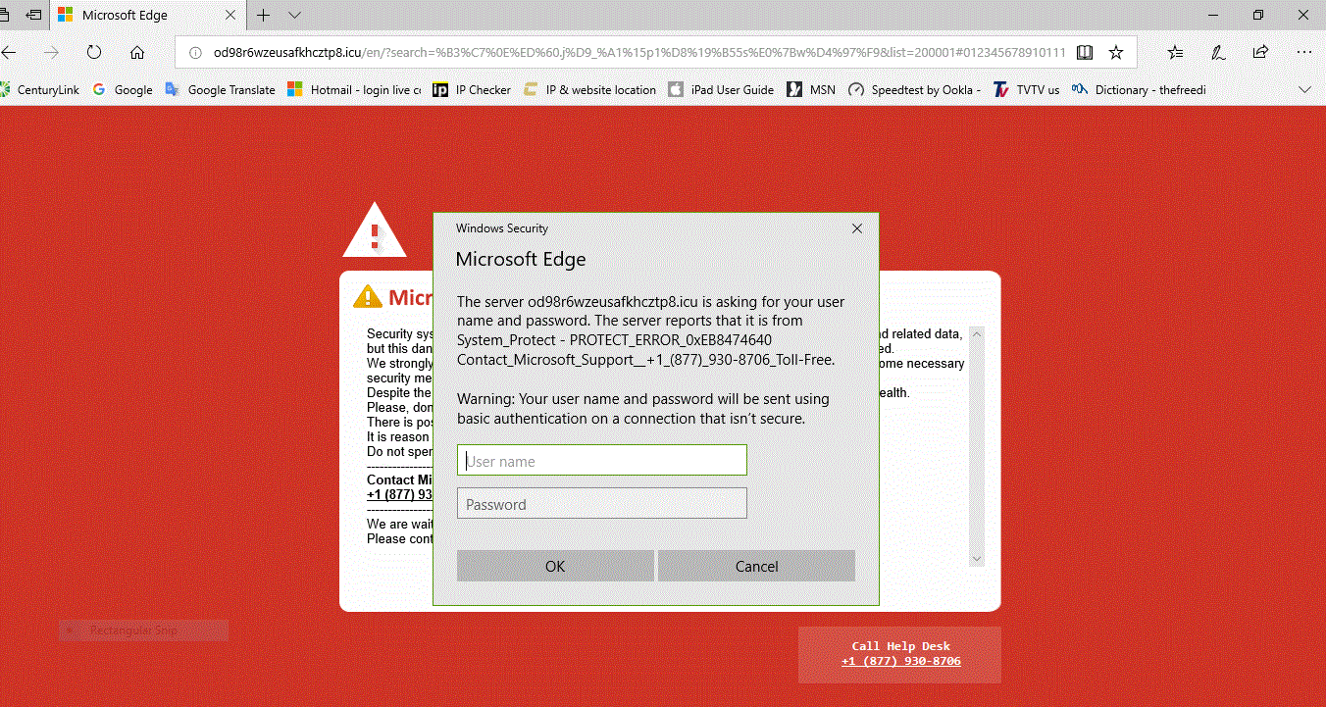This screenshot has height=707, width=1326.
Task: Click the yellow warning triangle icon
Action: pos(368,296)
